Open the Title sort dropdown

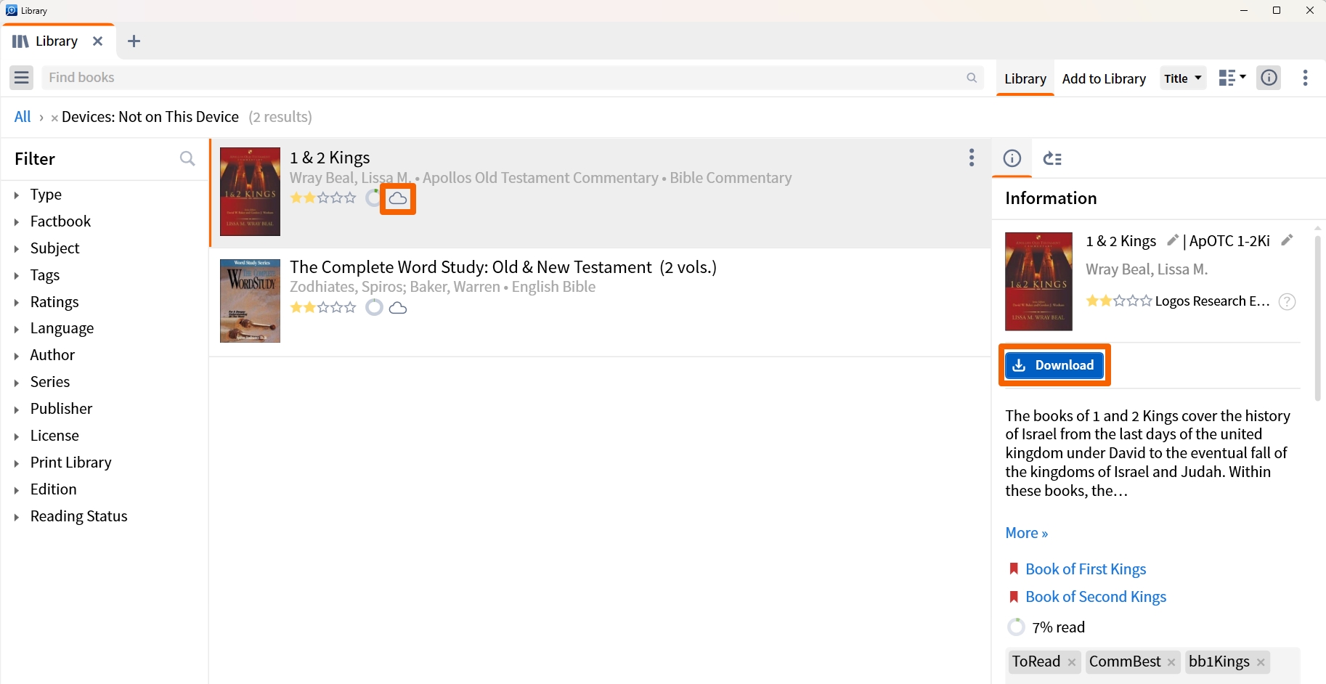click(x=1183, y=78)
